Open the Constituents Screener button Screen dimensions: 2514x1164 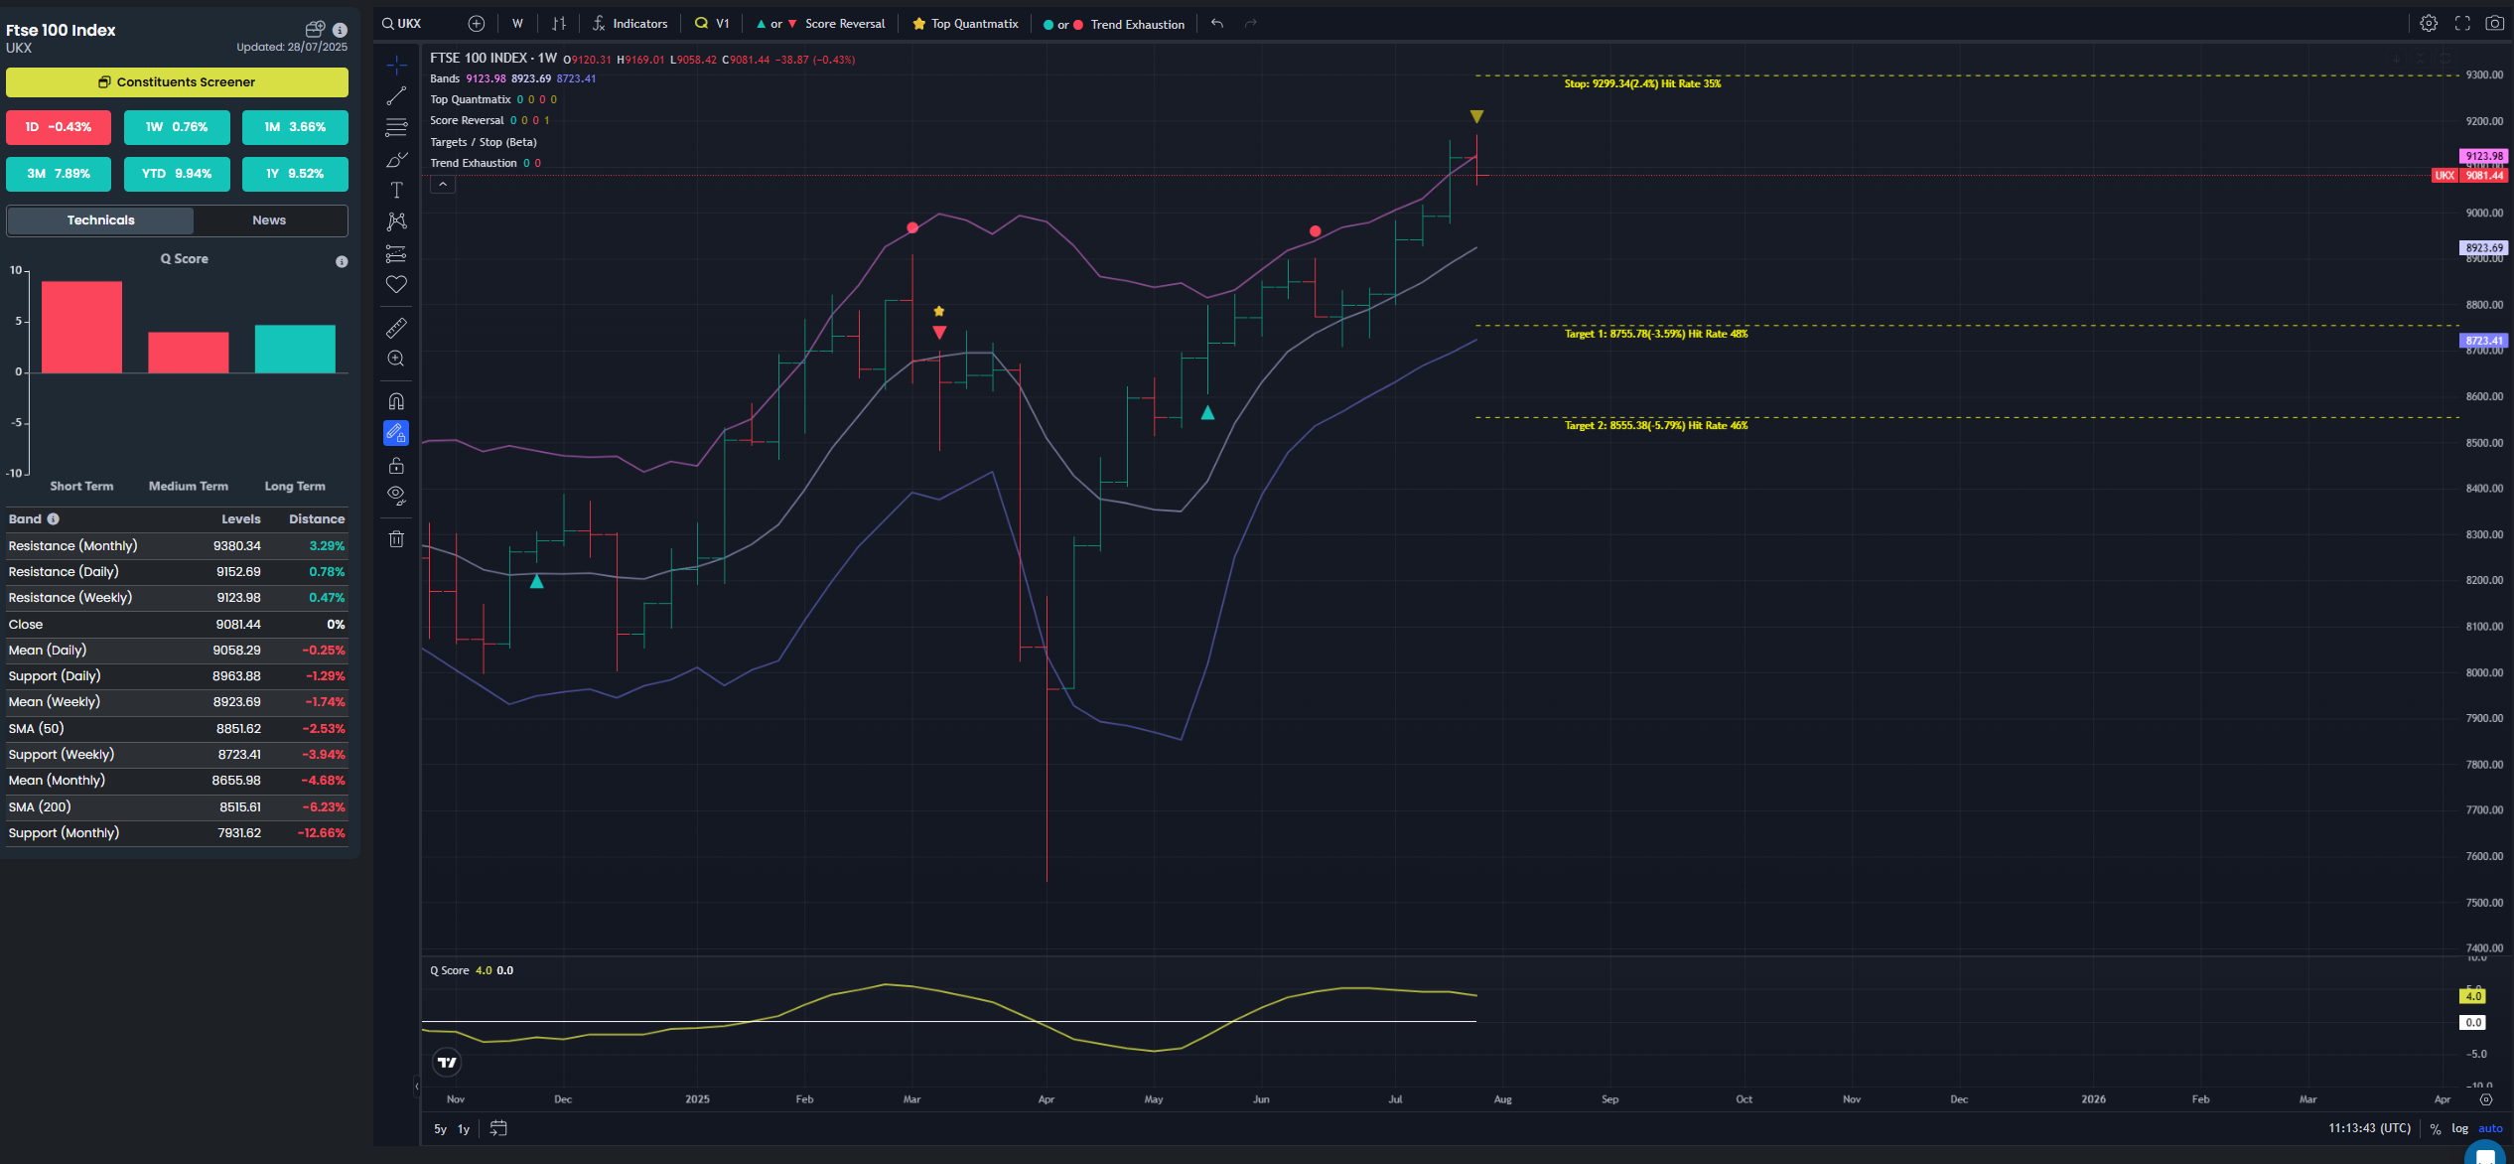(177, 82)
